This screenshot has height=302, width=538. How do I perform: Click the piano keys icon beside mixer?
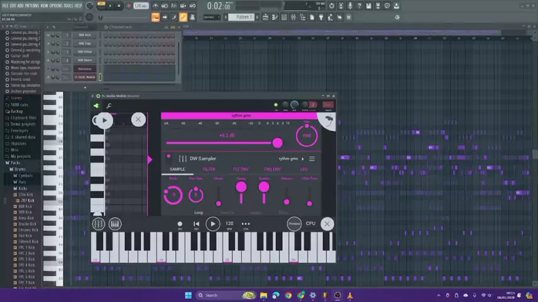[115, 224]
